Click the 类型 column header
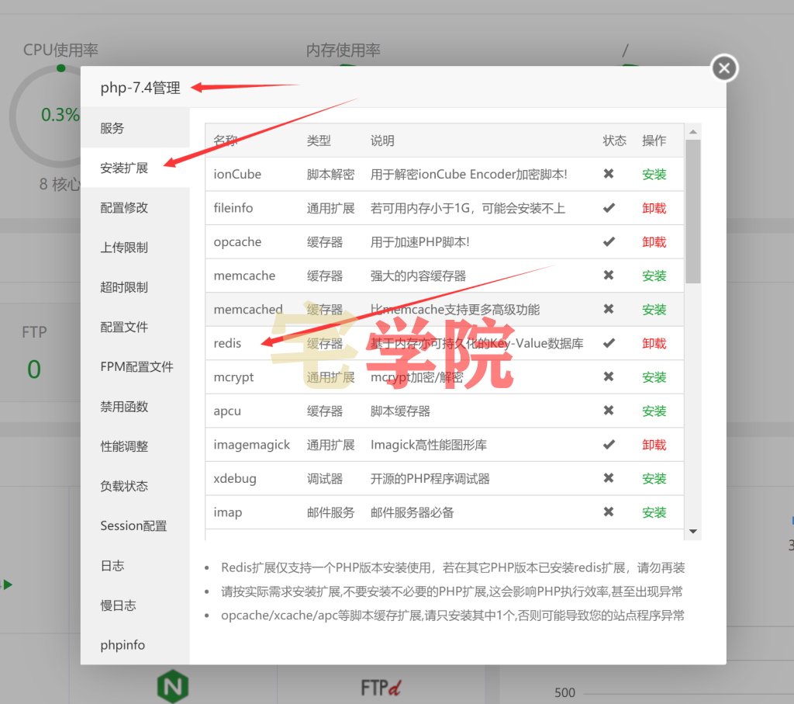Viewport: 794px width, 704px height. [x=319, y=140]
